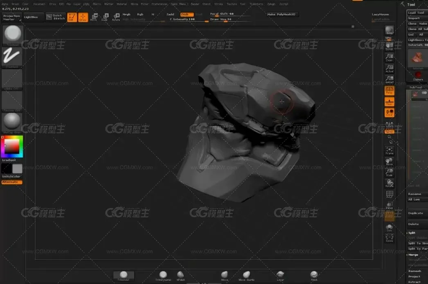Toggle SubTool visibility on first subtool
The height and width of the screenshot is (284, 428).
pyautogui.click(x=424, y=93)
